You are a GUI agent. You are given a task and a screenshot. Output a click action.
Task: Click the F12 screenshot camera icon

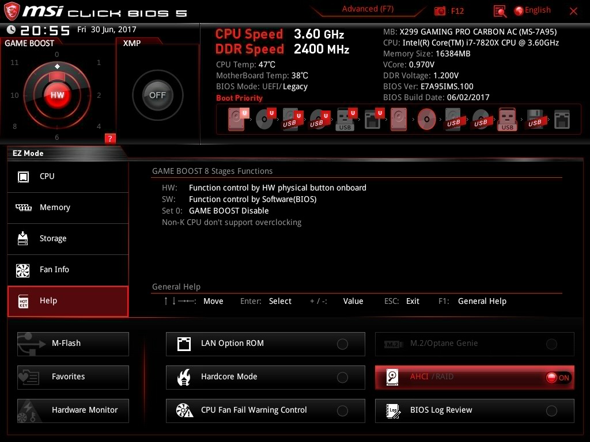click(440, 11)
